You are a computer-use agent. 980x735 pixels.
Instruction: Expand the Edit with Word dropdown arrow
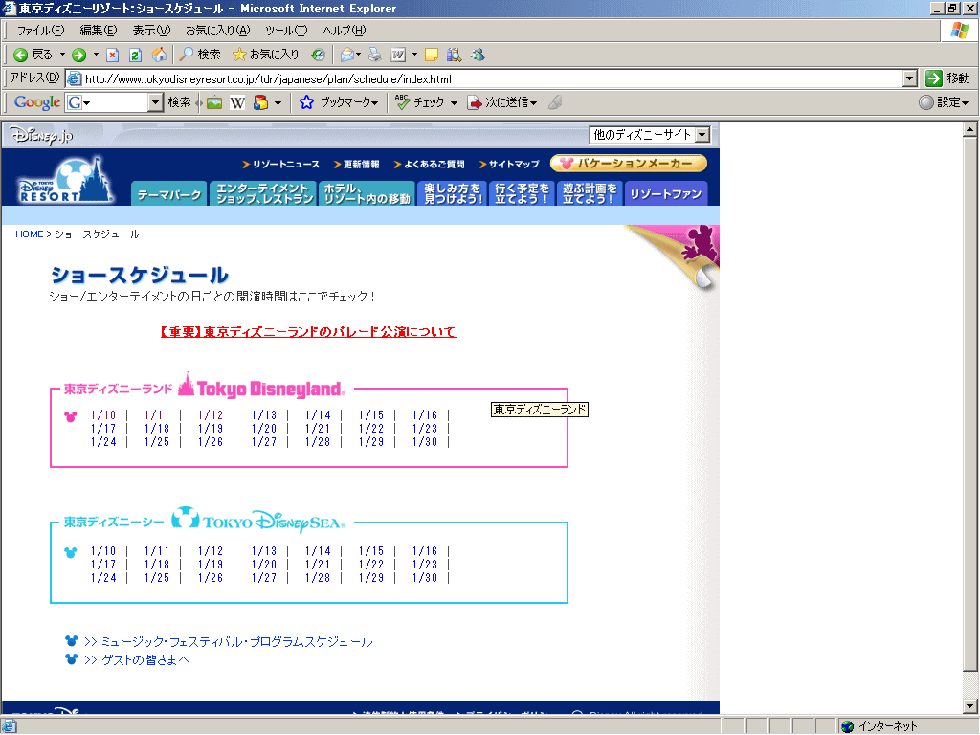click(414, 55)
